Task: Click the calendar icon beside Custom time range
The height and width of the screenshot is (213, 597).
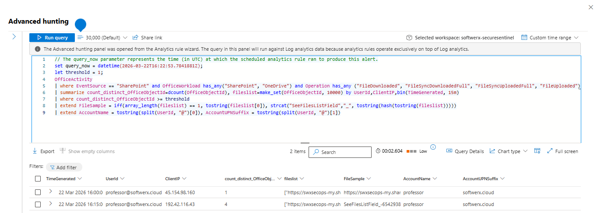Action: click(524, 38)
